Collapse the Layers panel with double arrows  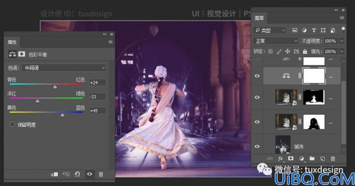336,10
